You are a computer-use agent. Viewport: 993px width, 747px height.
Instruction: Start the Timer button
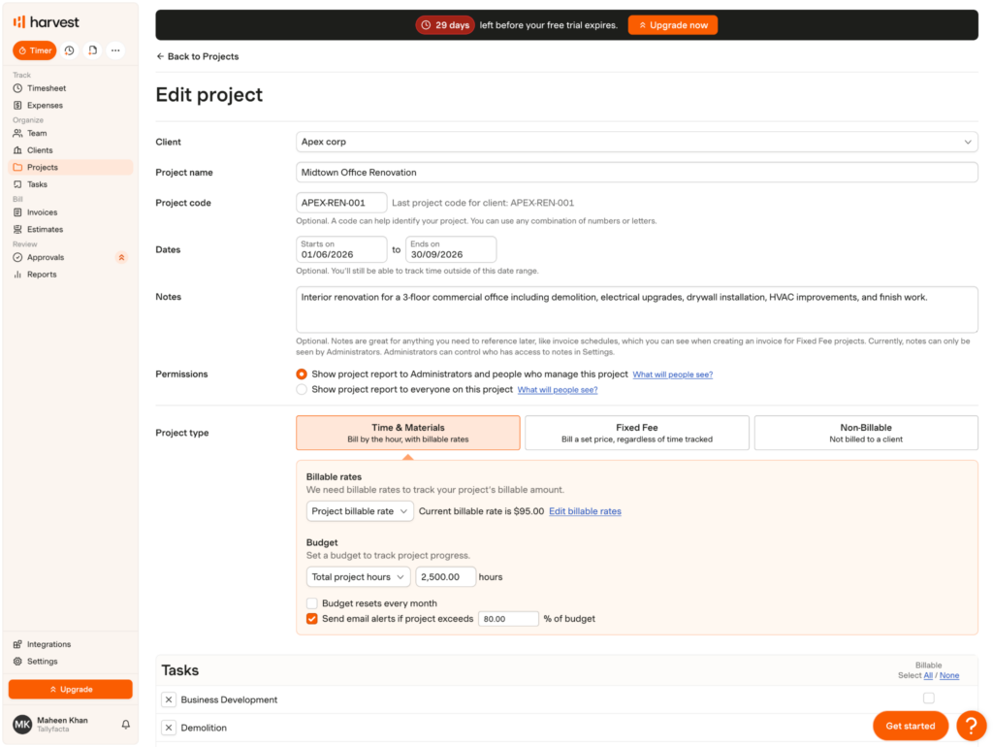click(35, 50)
